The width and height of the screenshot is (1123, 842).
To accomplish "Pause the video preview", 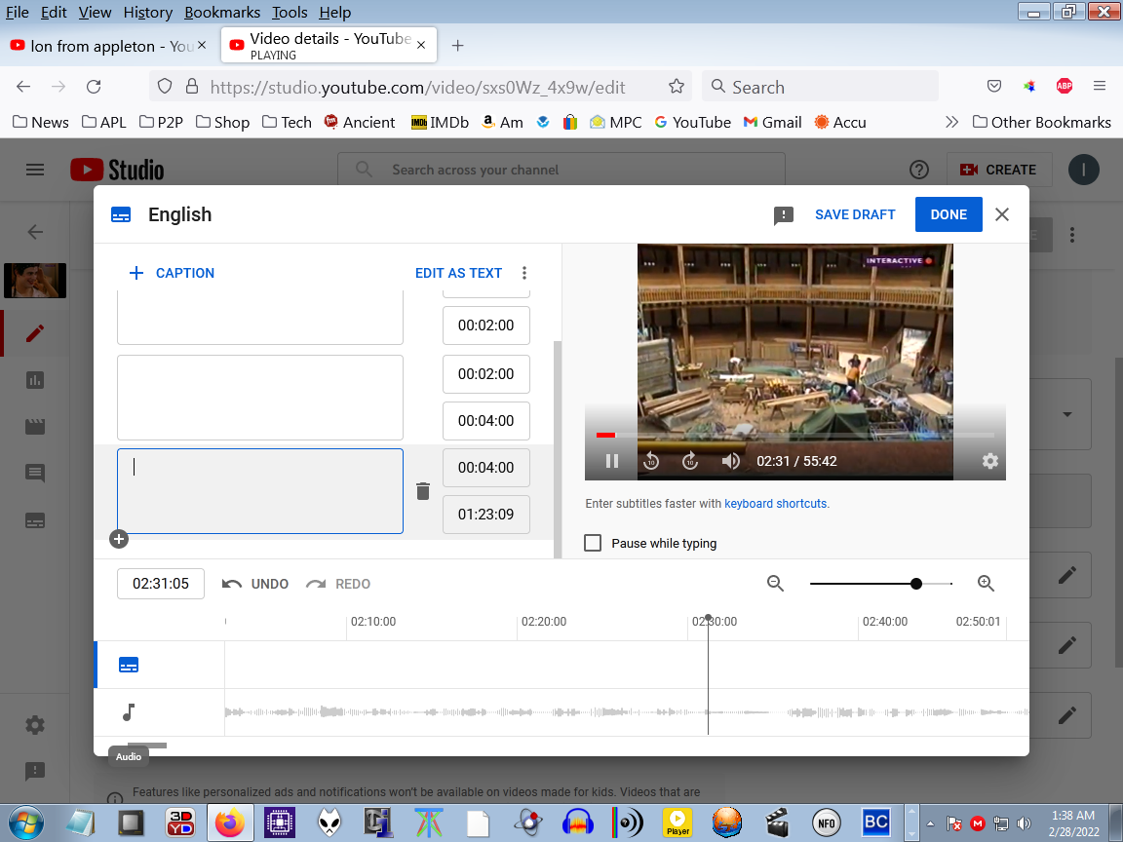I will point(611,461).
